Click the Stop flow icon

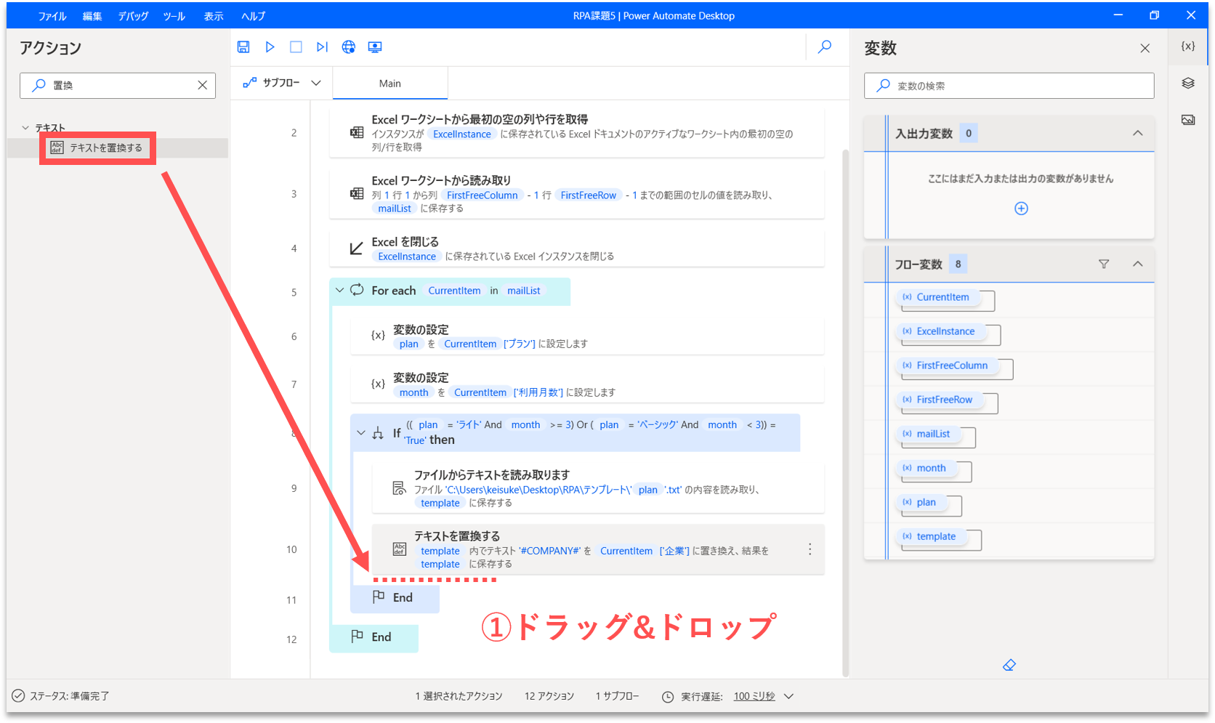[296, 47]
